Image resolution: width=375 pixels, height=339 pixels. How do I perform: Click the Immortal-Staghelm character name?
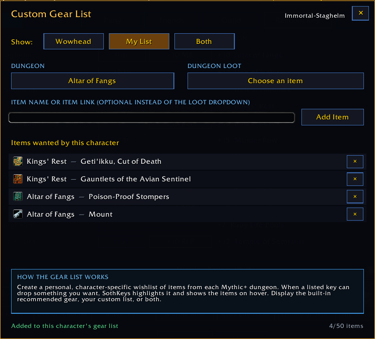[315, 16]
